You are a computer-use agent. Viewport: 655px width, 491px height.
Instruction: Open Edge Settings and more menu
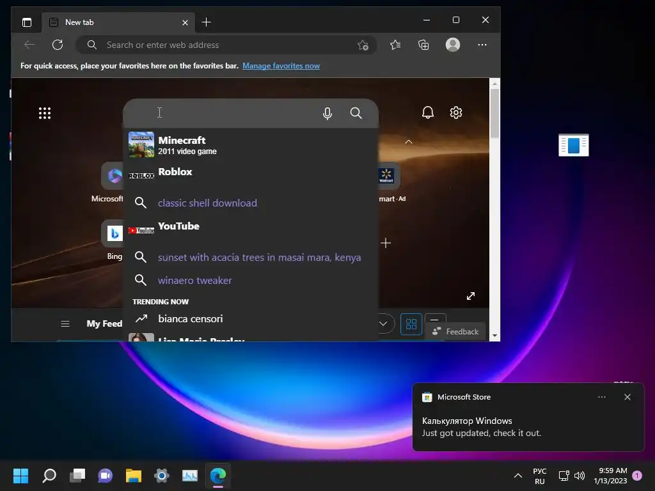482,45
